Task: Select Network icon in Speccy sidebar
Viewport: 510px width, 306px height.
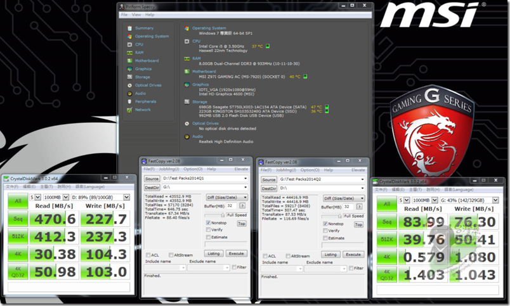Action: click(x=130, y=110)
